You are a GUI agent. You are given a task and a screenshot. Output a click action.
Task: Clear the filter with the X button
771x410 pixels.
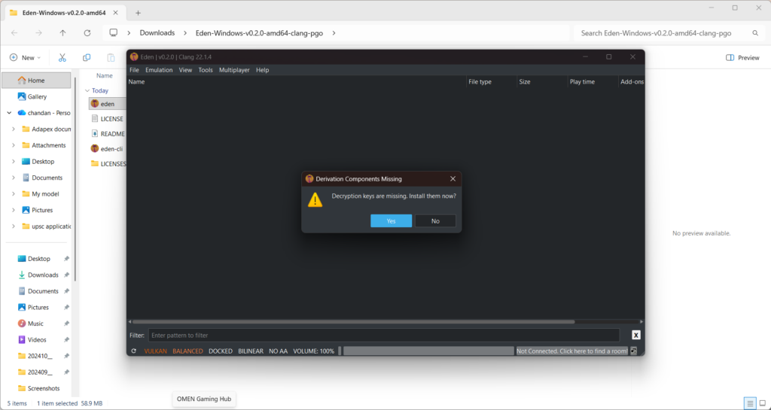(x=635, y=335)
